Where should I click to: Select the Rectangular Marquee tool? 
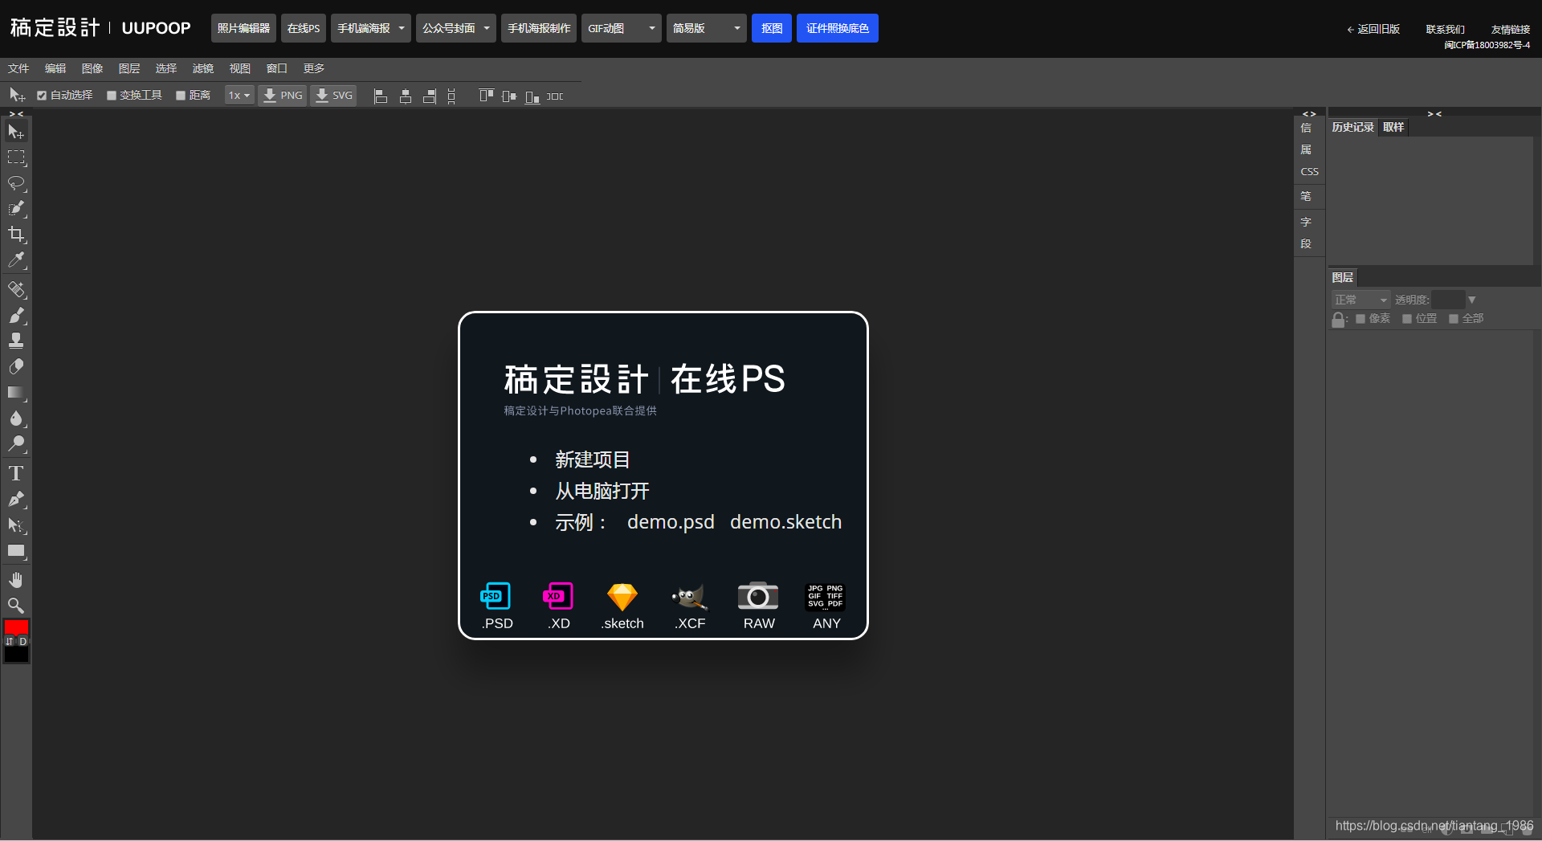click(x=16, y=157)
